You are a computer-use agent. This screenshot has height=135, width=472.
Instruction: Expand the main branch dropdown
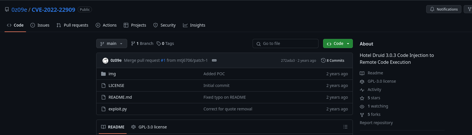[112, 43]
